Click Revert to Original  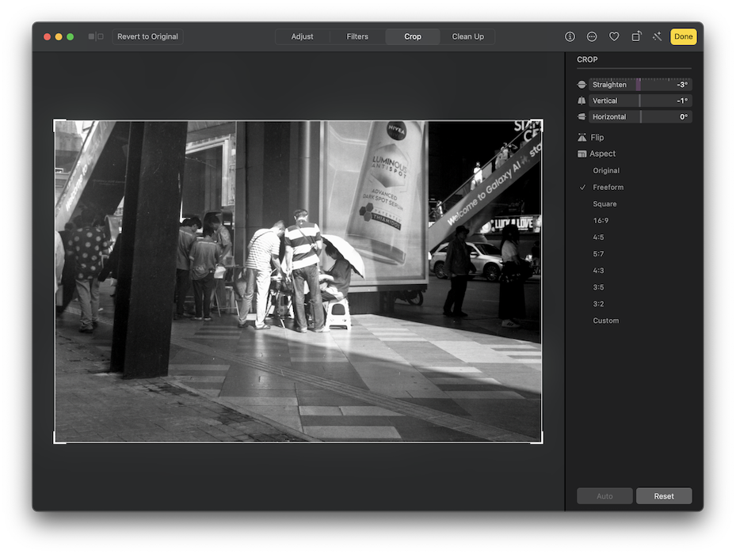click(x=147, y=36)
